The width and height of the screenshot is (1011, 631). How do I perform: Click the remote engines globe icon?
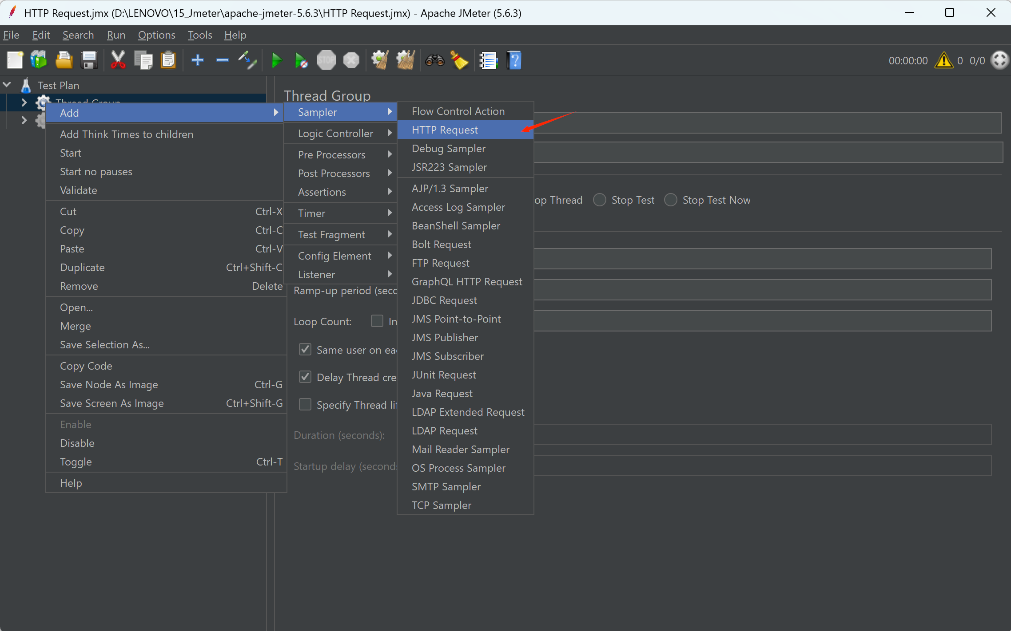[1000, 60]
